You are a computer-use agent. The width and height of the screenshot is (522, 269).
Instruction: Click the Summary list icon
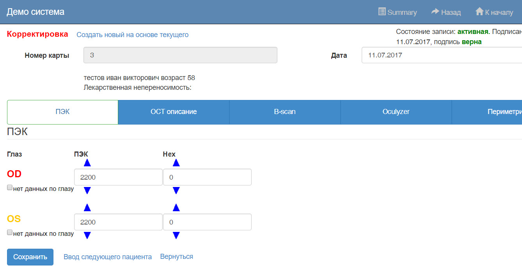[x=382, y=12]
